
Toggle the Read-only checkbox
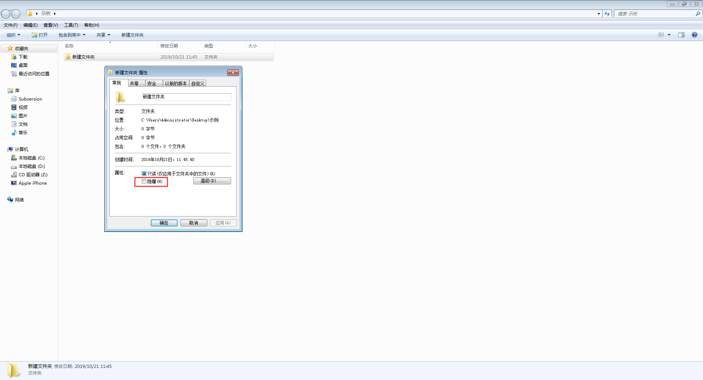click(144, 174)
